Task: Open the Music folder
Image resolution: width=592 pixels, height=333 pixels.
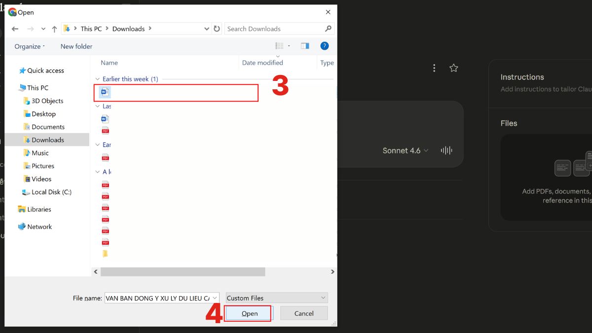Action: [x=40, y=153]
